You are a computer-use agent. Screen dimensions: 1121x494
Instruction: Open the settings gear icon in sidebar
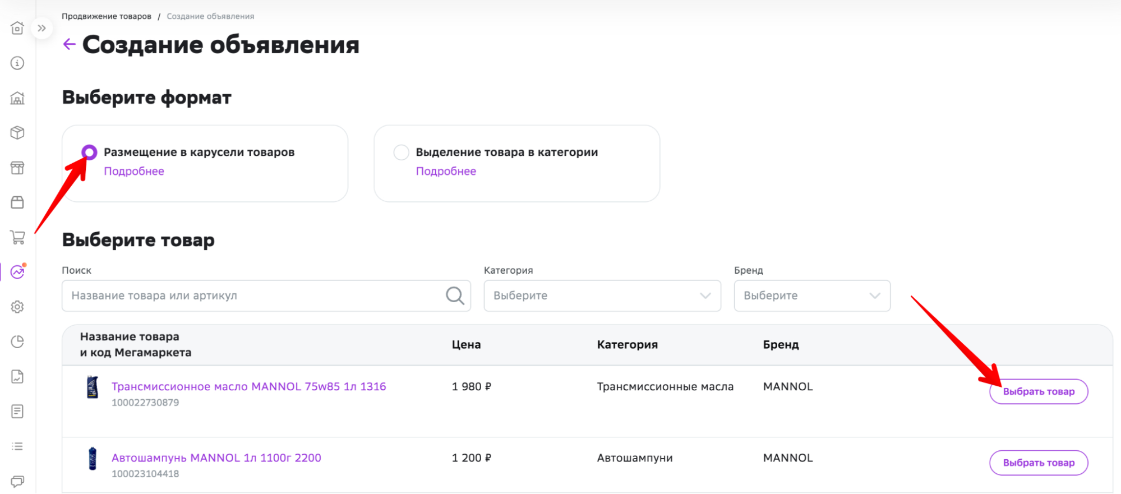click(17, 307)
